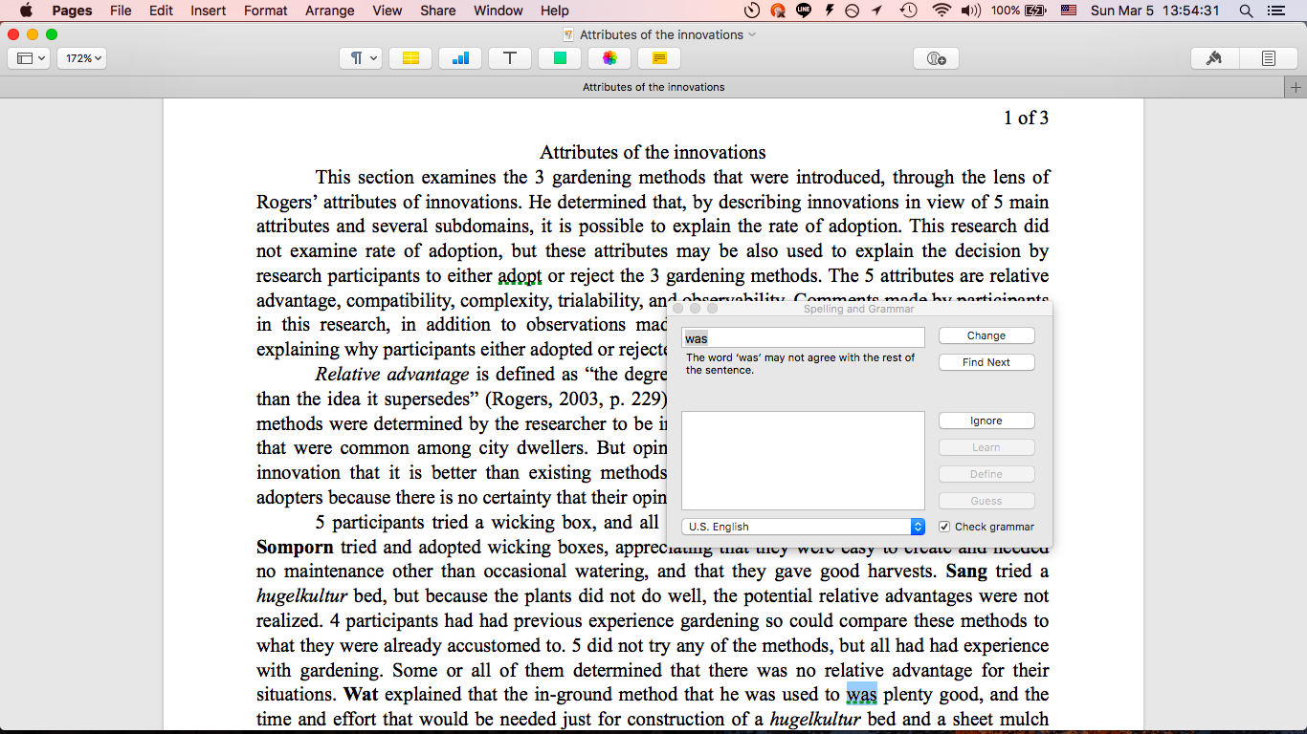Open the Media photos icon
Viewport: 1307px width, 734px height.
click(x=609, y=58)
